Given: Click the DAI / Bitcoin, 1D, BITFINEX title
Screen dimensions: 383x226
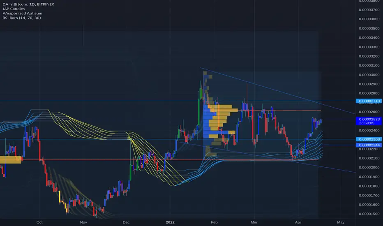Looking at the screenshot, I should click(28, 4).
